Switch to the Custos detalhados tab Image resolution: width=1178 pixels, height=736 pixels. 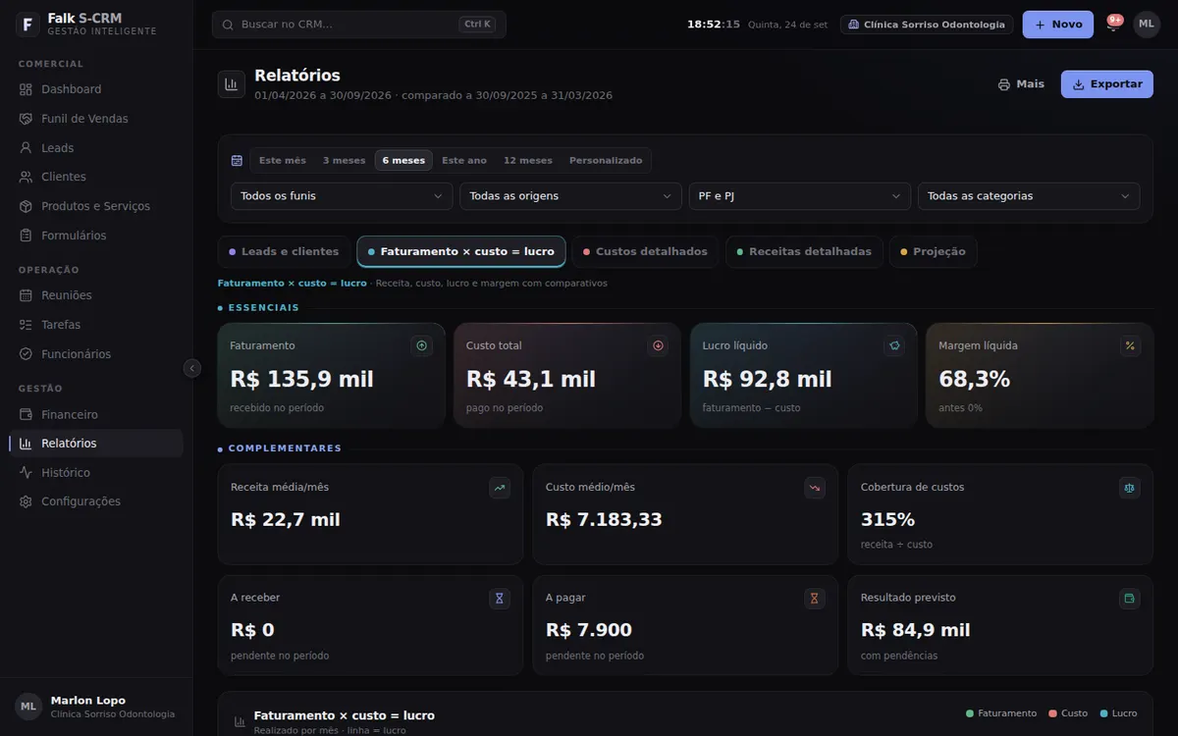pyautogui.click(x=646, y=252)
